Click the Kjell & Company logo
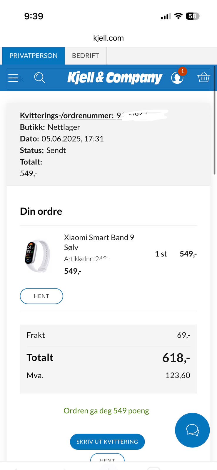 point(115,78)
